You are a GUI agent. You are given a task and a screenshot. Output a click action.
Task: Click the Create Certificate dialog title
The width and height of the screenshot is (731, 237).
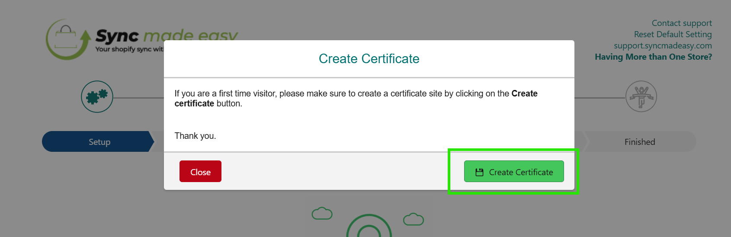click(369, 58)
